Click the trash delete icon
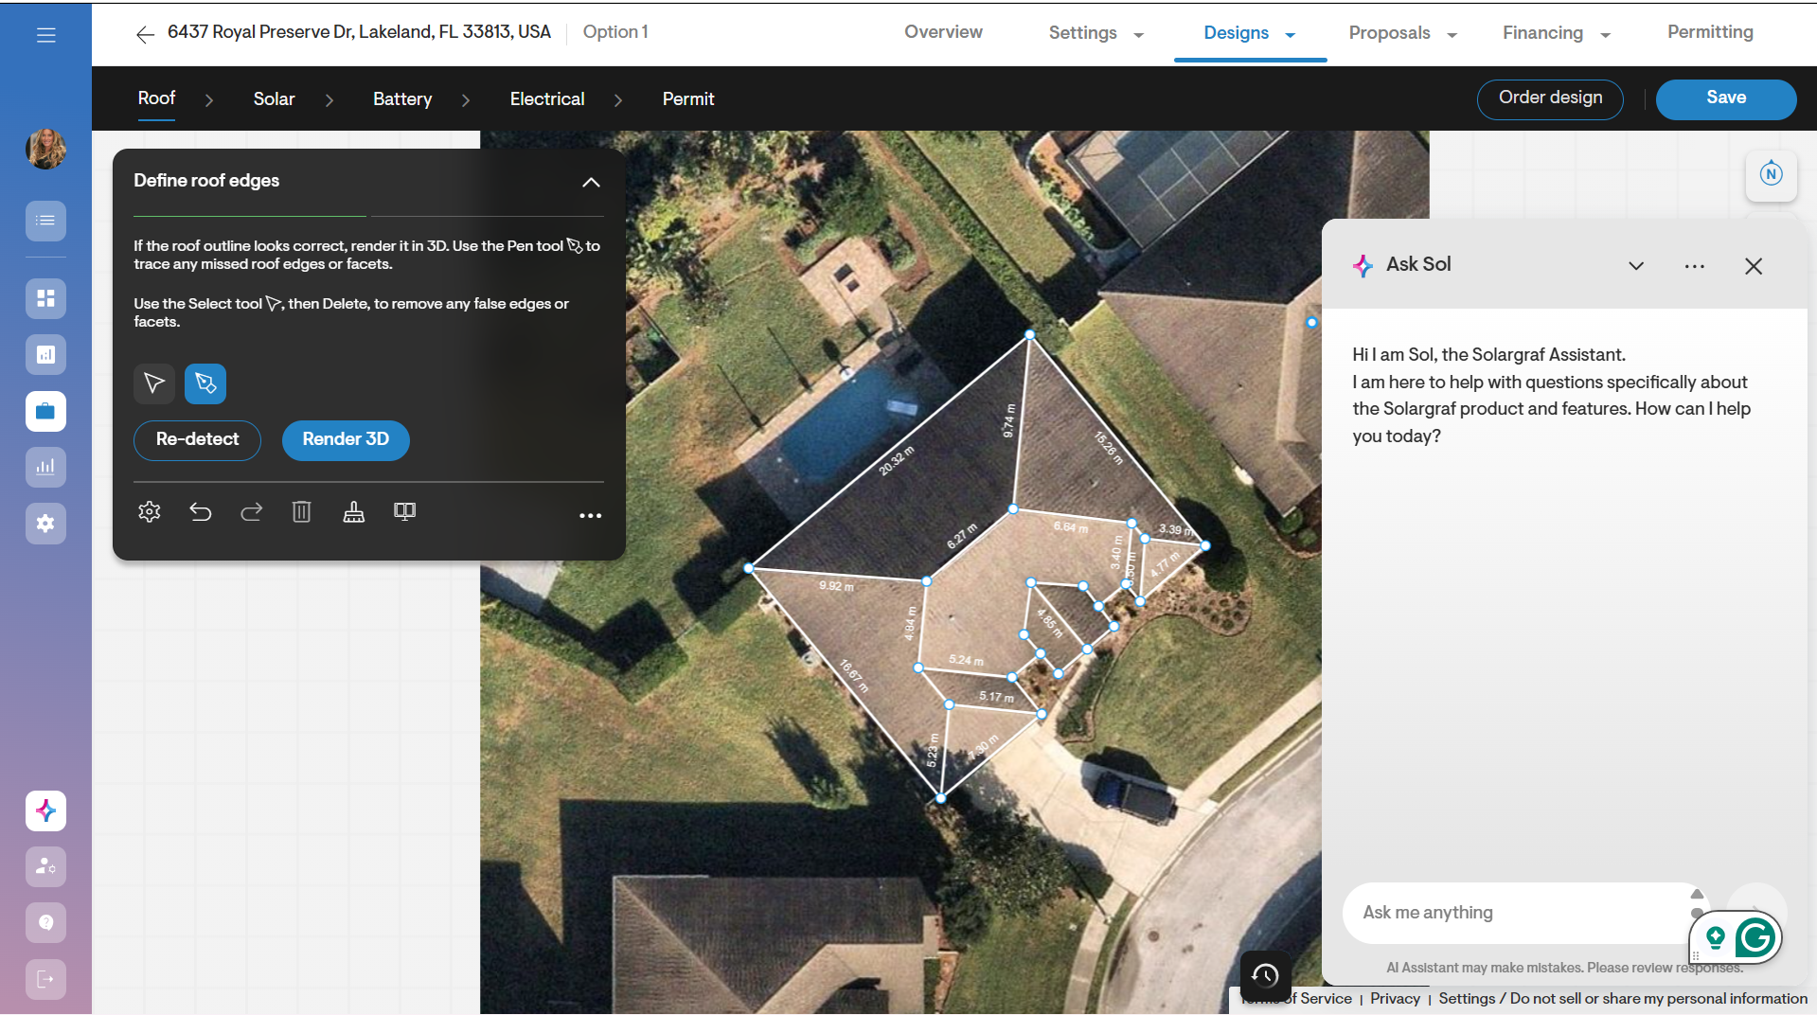Viewport: 1817px width, 1015px height. click(301, 512)
